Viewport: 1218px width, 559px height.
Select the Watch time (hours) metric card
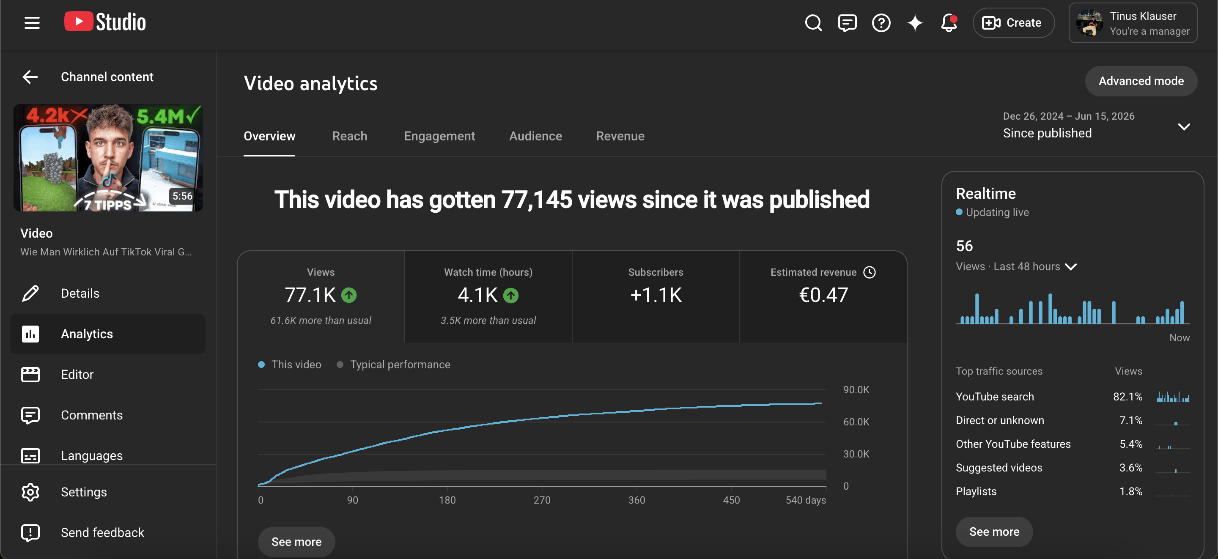[x=488, y=296]
